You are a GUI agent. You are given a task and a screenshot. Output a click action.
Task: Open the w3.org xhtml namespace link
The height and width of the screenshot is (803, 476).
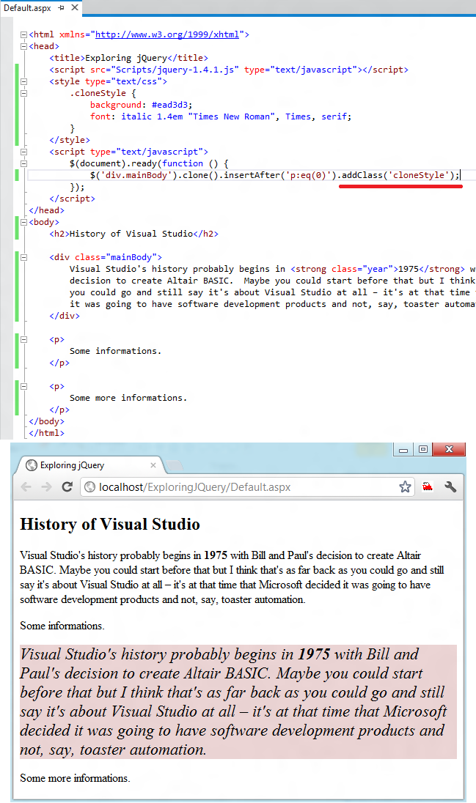[167, 35]
